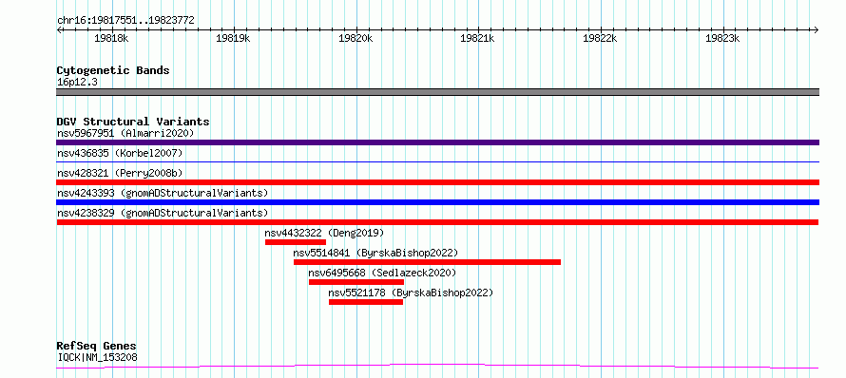Select the red nsv5521178 variant bar
This screenshot has width=846, height=378.
(x=366, y=302)
